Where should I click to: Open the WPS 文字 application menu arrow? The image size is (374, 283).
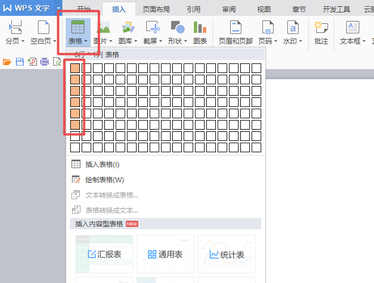[x=58, y=8]
